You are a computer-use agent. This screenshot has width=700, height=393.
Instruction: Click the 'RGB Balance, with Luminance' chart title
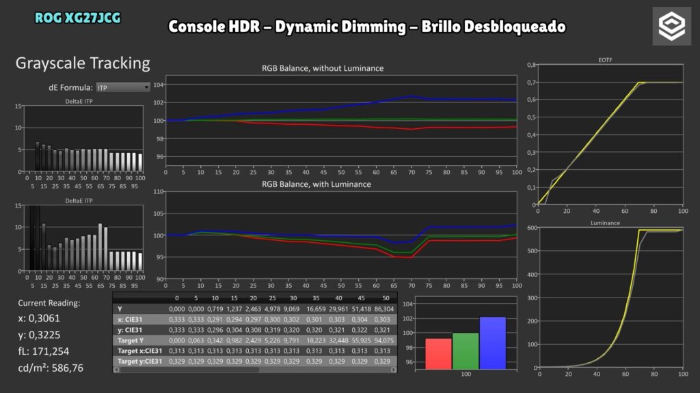pyautogui.click(x=316, y=184)
